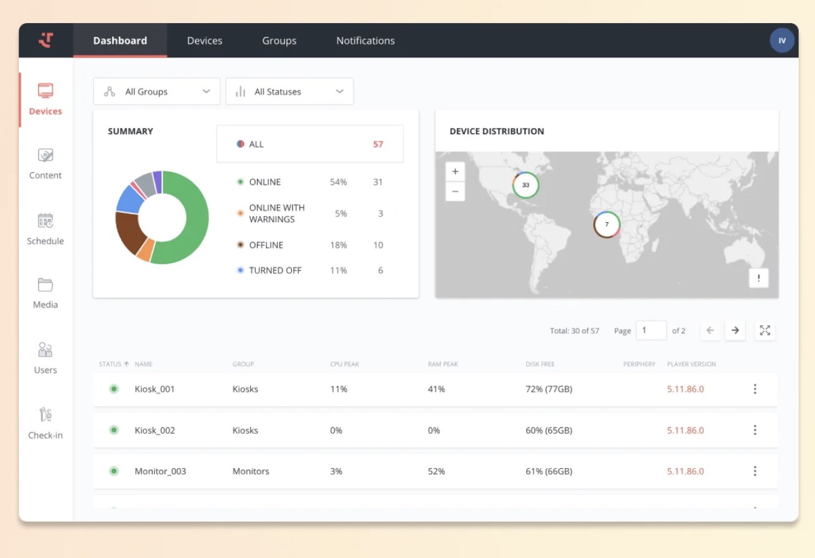Sort table by Status column header
Image resolution: width=815 pixels, height=558 pixels.
[114, 364]
